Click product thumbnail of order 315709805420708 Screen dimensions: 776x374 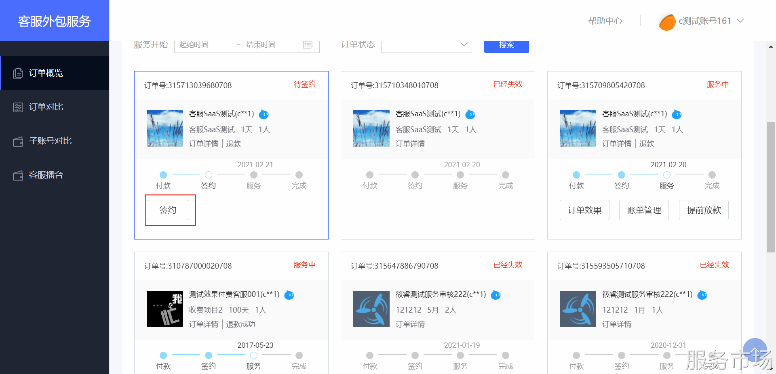[578, 128]
